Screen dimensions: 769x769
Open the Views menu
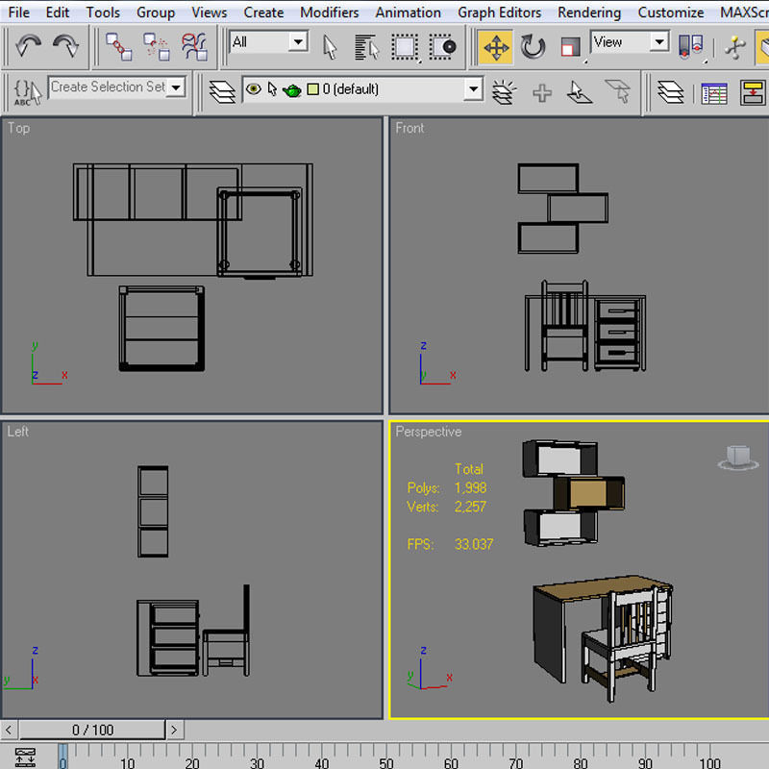point(210,12)
